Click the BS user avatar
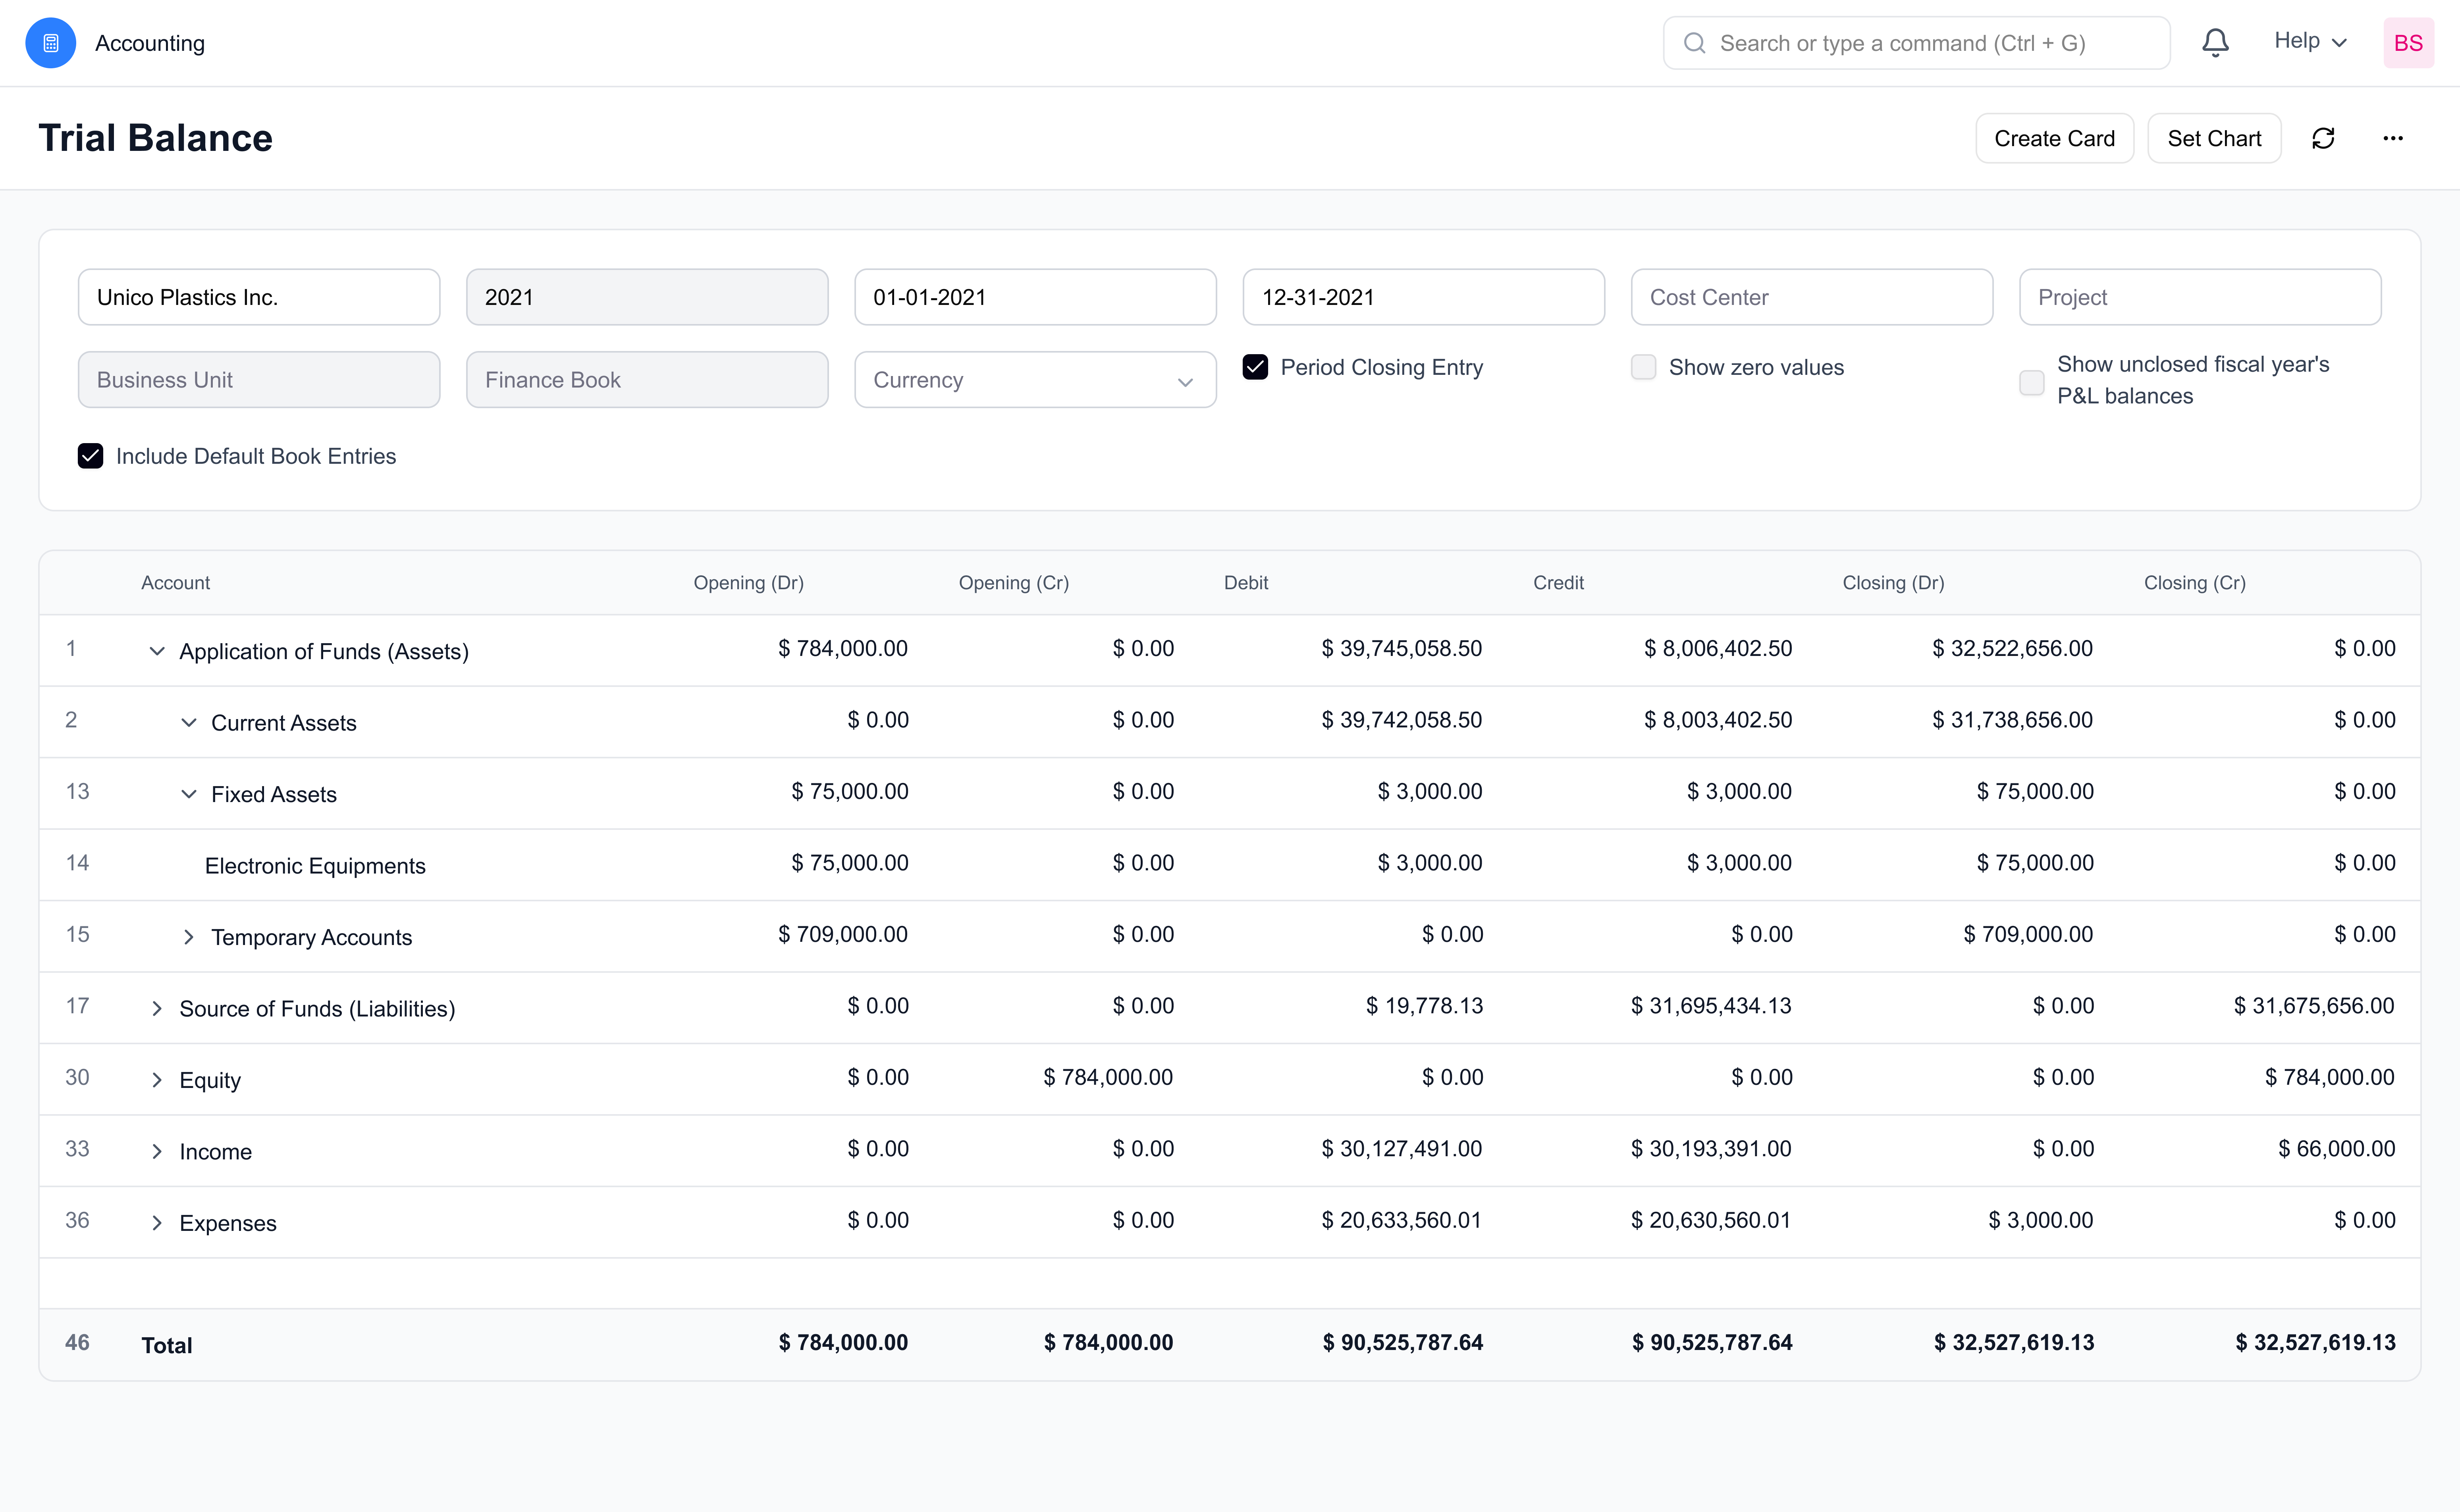 [2408, 43]
